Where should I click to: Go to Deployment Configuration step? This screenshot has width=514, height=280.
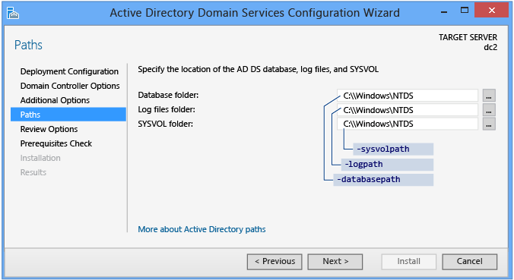[69, 71]
